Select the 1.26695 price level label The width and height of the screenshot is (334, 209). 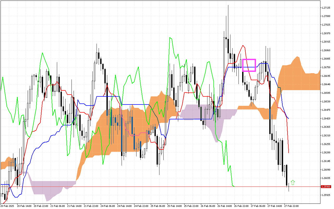326,76
